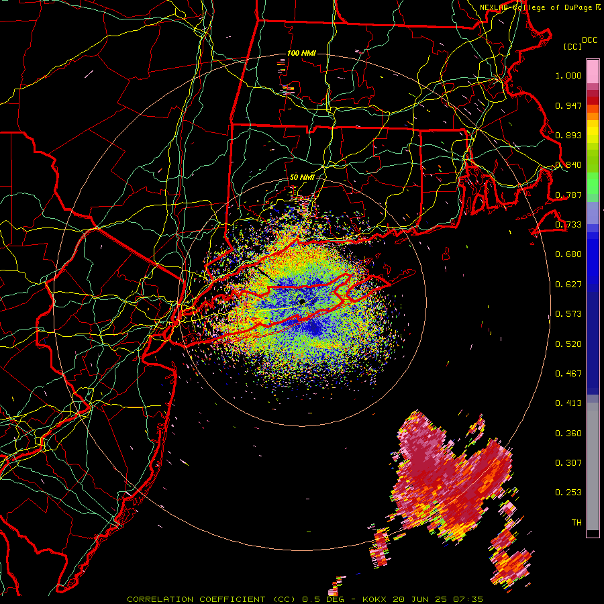Viewport: 604px width, 604px height.
Task: Select the 0.627 scale value
Action: tap(568, 285)
